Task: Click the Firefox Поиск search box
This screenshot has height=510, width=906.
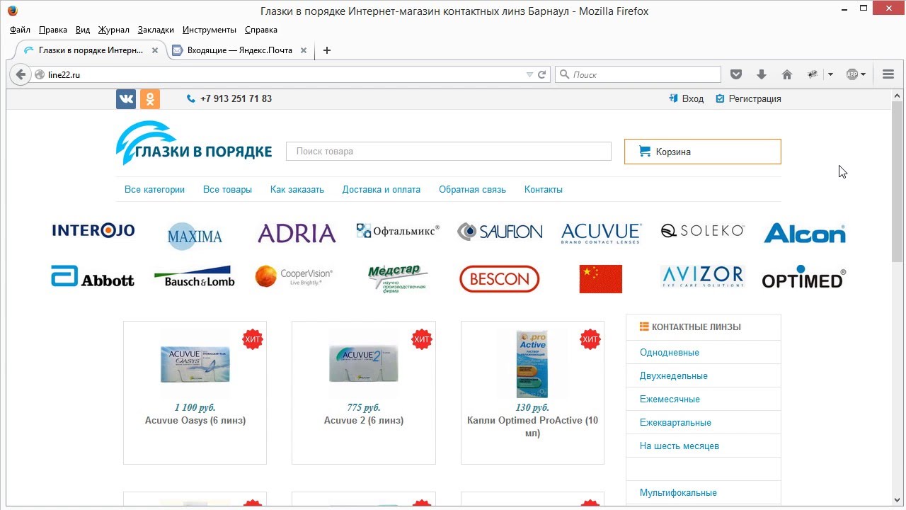Action: click(638, 74)
